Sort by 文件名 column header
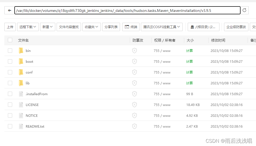This screenshot has width=256, height=146. click(23, 40)
